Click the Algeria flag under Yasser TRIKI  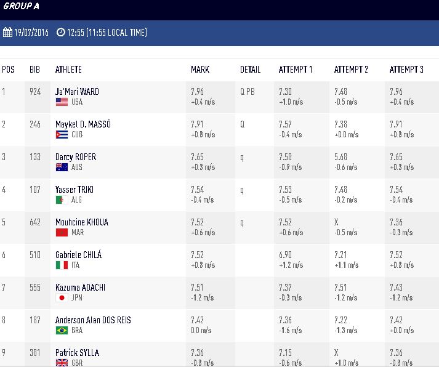[62, 200]
